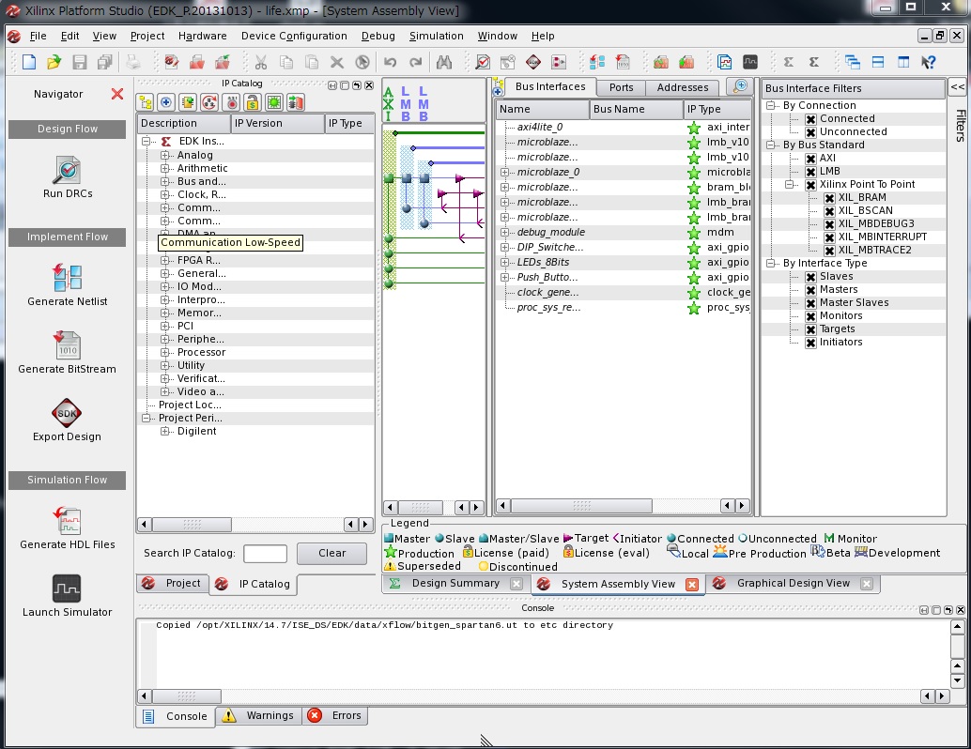
Task: Click the Search IP Catalog input field
Action: tap(265, 554)
